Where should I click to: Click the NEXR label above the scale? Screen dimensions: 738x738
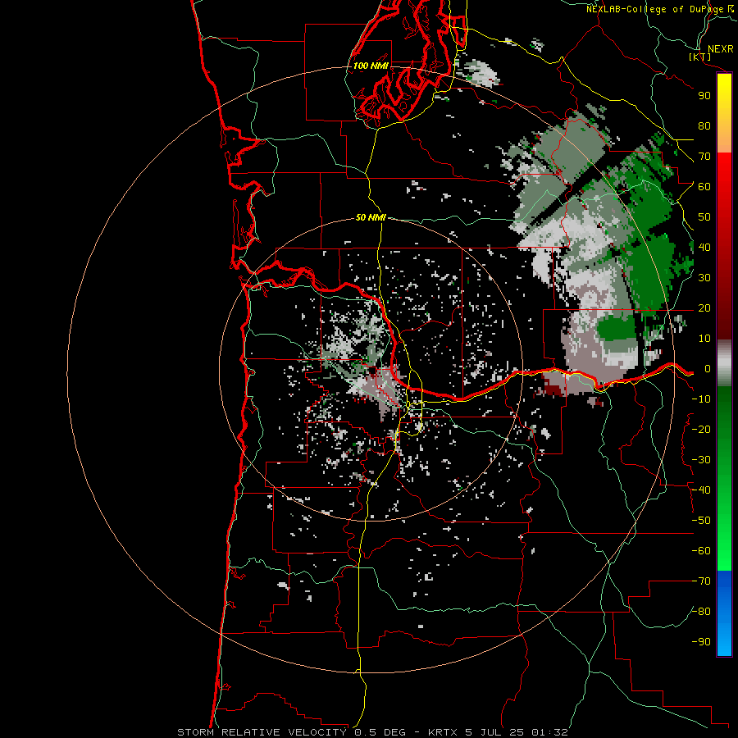point(720,49)
